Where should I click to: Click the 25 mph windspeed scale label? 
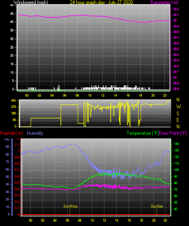12,47
